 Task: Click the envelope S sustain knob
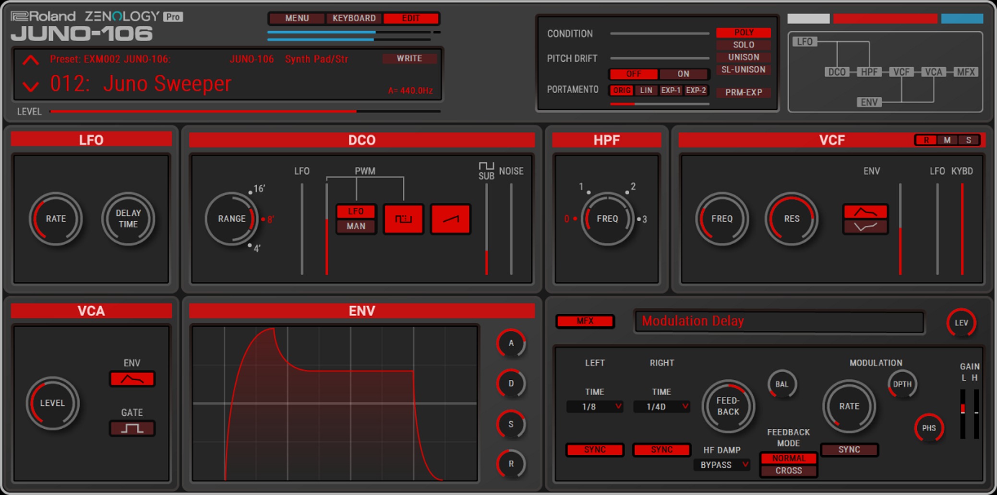pyautogui.click(x=511, y=424)
